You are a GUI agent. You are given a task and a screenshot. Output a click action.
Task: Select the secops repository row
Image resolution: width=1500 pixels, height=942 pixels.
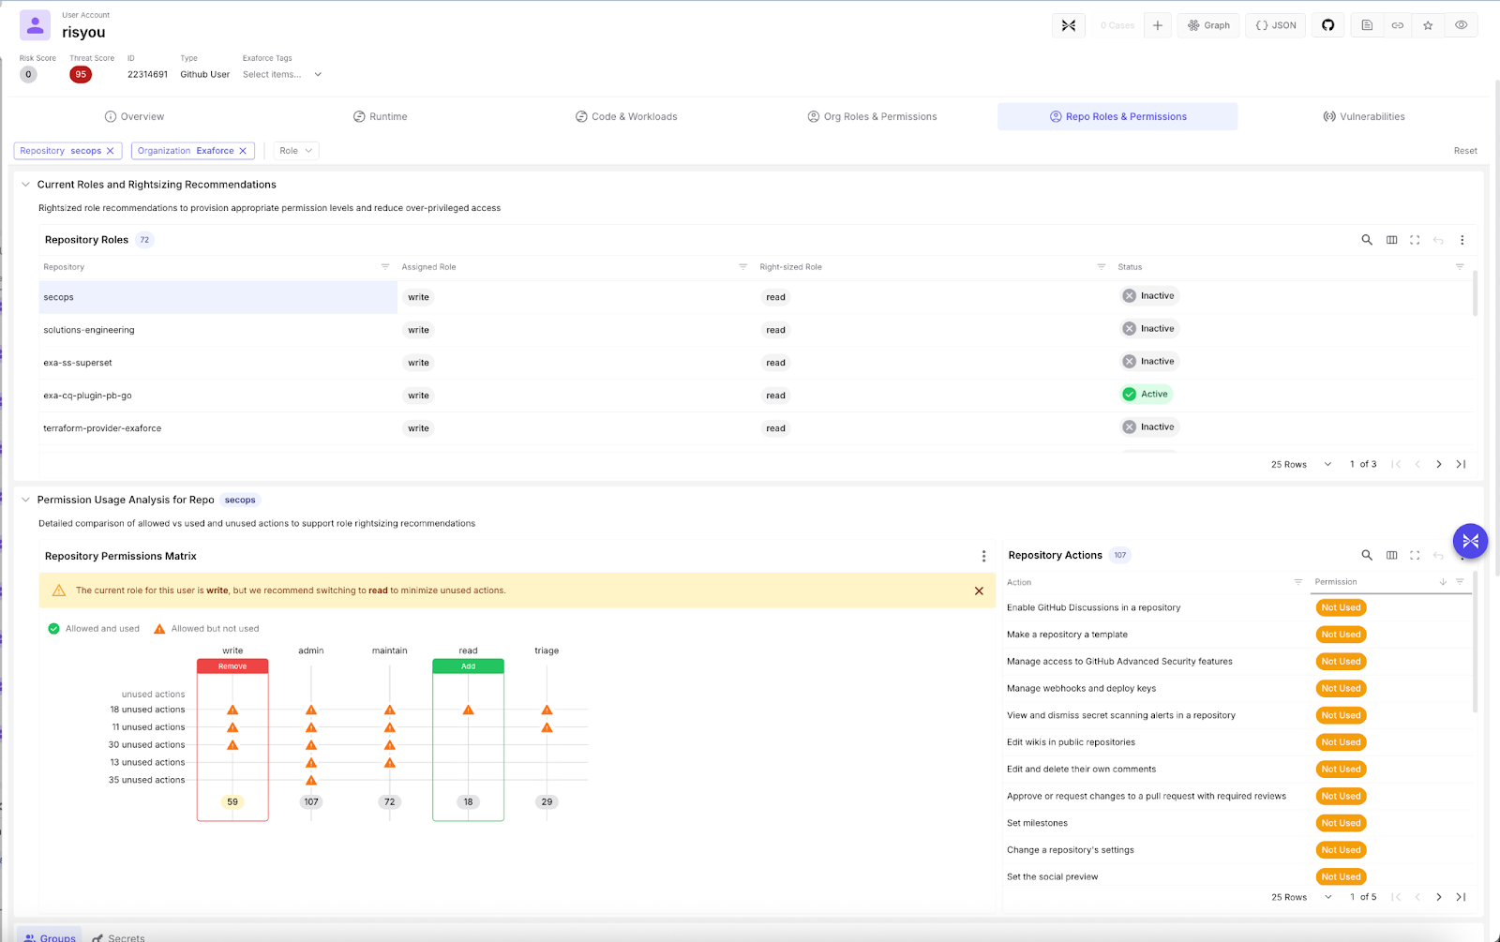point(756,297)
